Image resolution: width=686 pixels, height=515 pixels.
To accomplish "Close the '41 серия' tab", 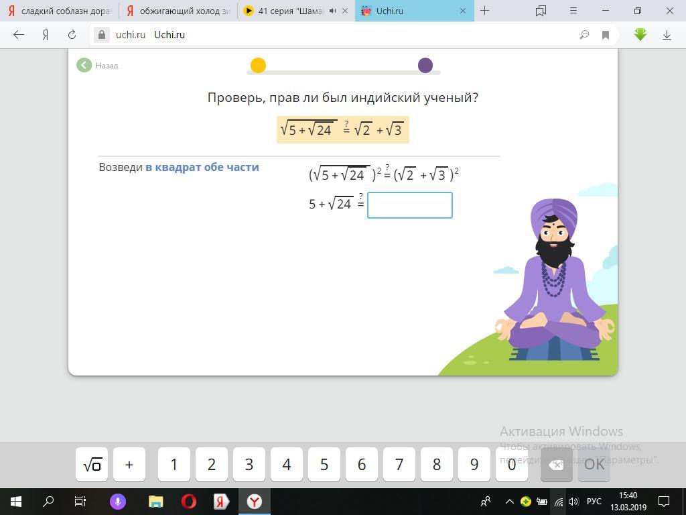I will 345,11.
